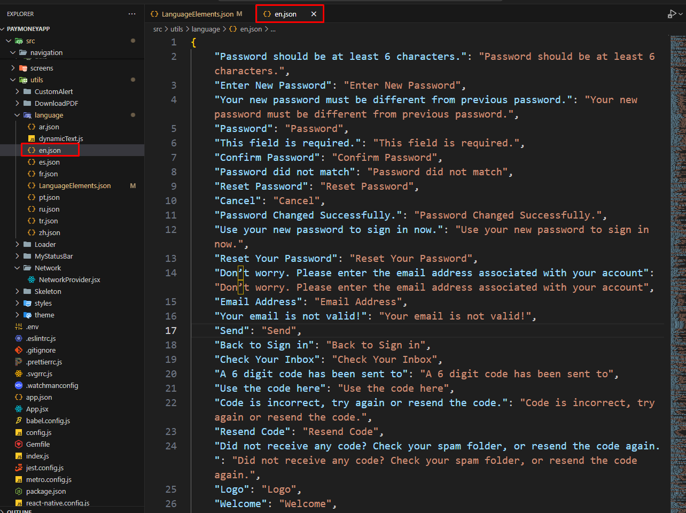Open the .eslintrc.js config file

[x=41, y=338]
